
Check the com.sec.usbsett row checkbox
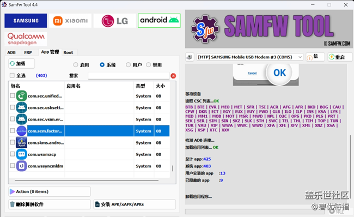tap(13, 107)
